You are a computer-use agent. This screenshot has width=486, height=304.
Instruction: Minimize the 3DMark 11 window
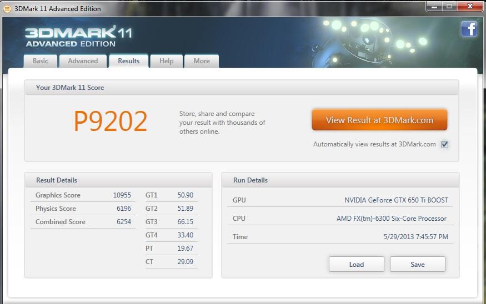[x=434, y=7]
